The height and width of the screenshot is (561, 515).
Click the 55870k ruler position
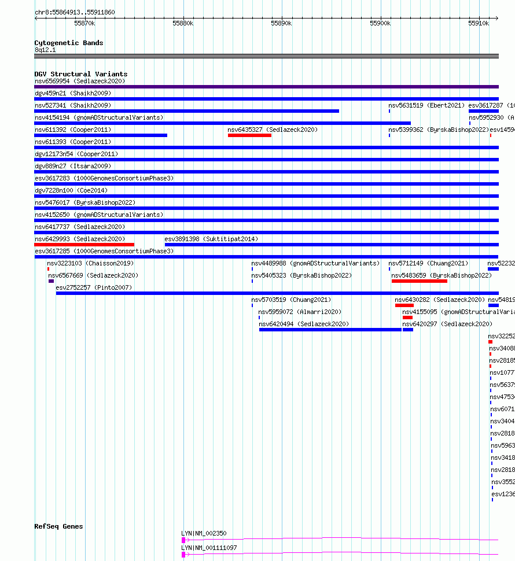point(84,23)
